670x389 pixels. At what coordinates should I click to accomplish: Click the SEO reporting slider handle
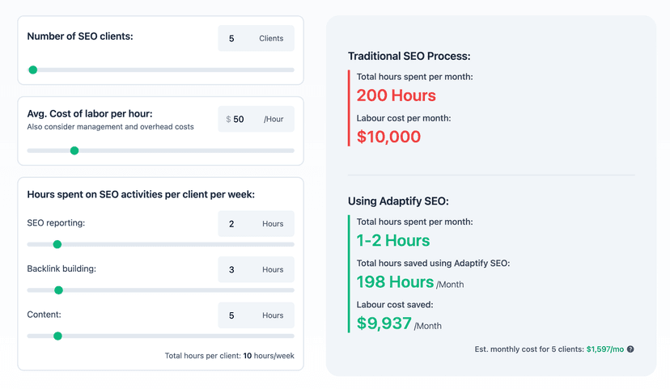point(57,245)
